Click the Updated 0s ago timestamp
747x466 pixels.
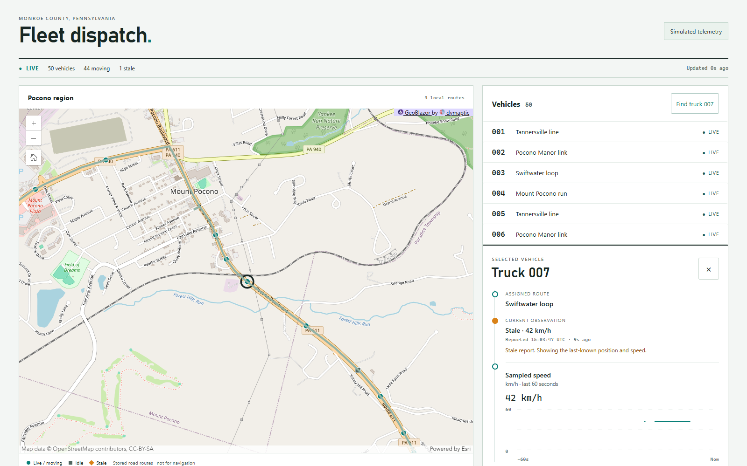pos(707,69)
